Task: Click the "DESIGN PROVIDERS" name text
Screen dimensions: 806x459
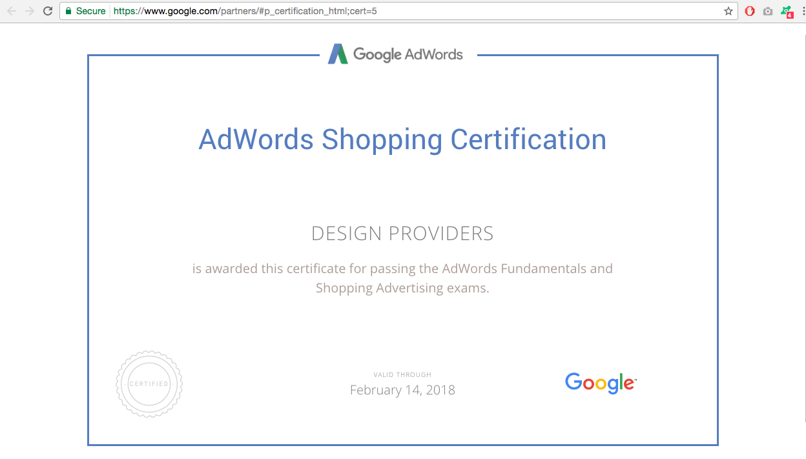Action: [402, 234]
